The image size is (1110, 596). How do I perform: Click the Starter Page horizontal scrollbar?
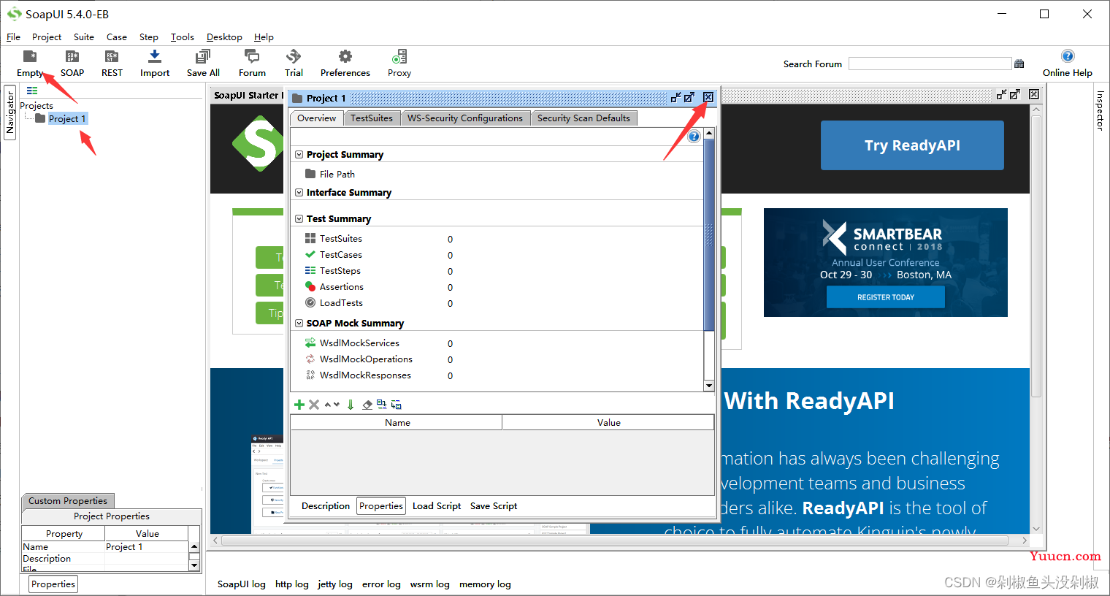click(x=615, y=540)
